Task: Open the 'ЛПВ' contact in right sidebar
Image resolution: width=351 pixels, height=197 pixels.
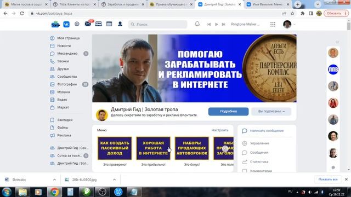Action: [333, 69]
